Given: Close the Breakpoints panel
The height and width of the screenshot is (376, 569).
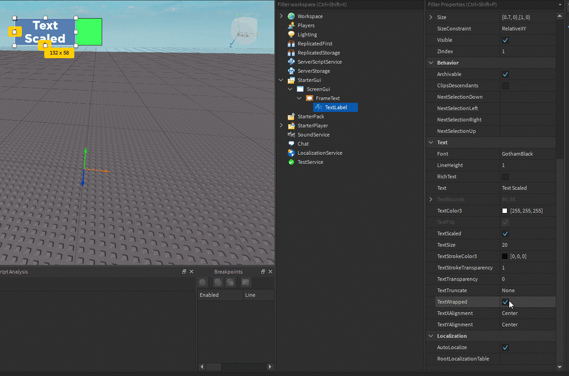Looking at the screenshot, I should point(270,271).
